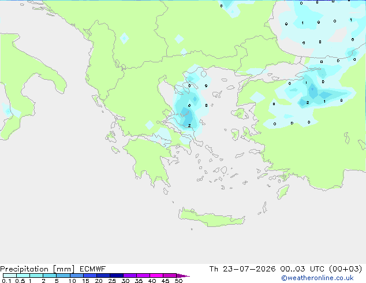Click the 0.5–1 mm legend color box
This screenshot has height=283, width=366.
23,275
